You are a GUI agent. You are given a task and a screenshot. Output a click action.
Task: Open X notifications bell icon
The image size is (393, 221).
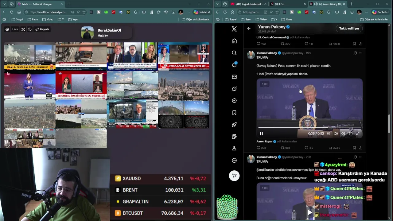(234, 65)
